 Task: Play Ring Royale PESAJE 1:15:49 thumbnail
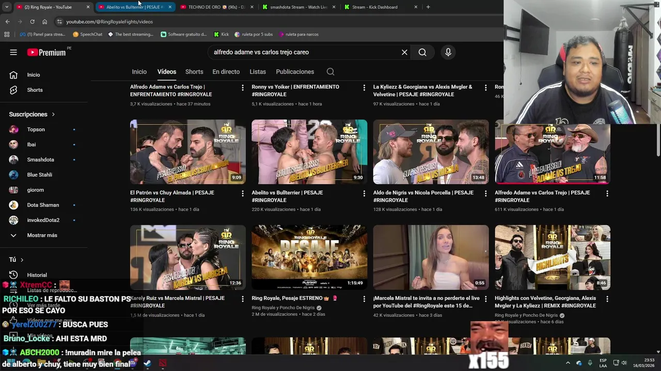pyautogui.click(x=309, y=257)
